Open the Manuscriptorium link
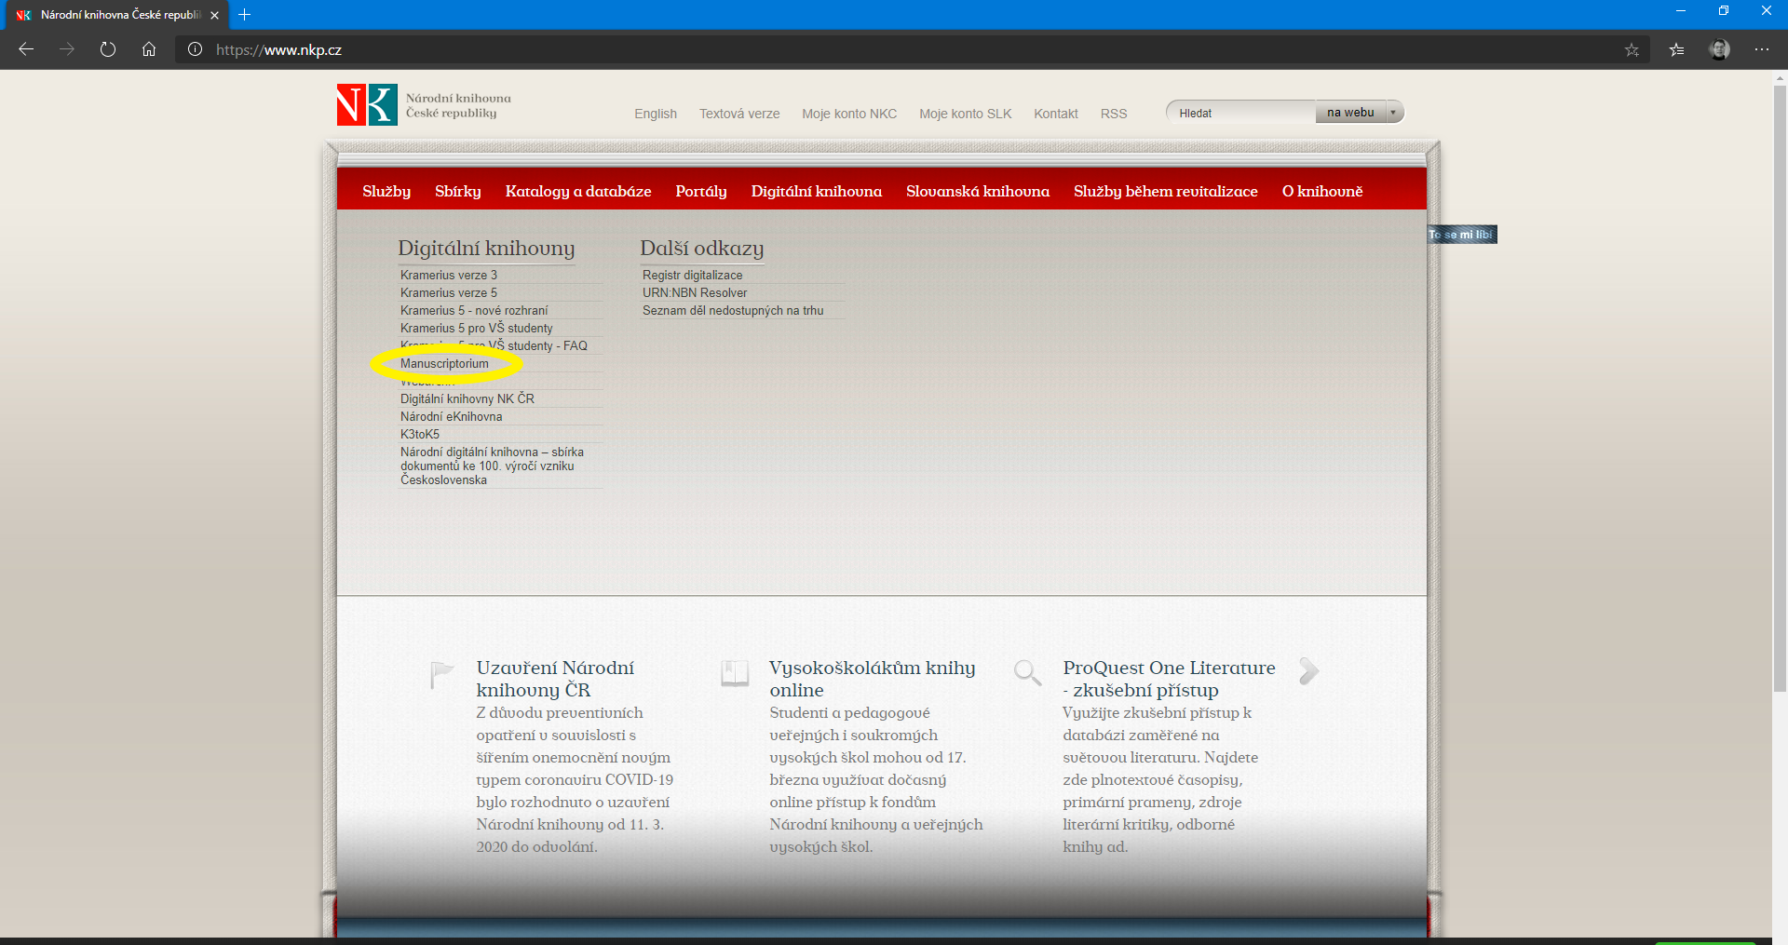This screenshot has width=1788, height=945. click(444, 364)
